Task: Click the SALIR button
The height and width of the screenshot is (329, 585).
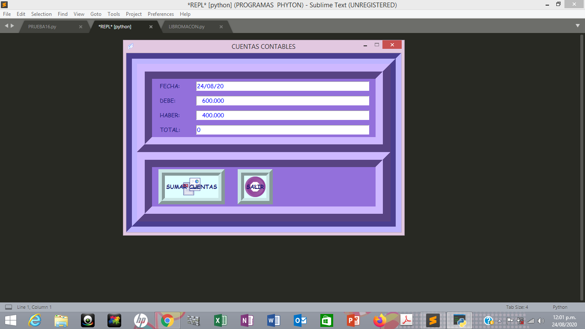Action: (255, 187)
